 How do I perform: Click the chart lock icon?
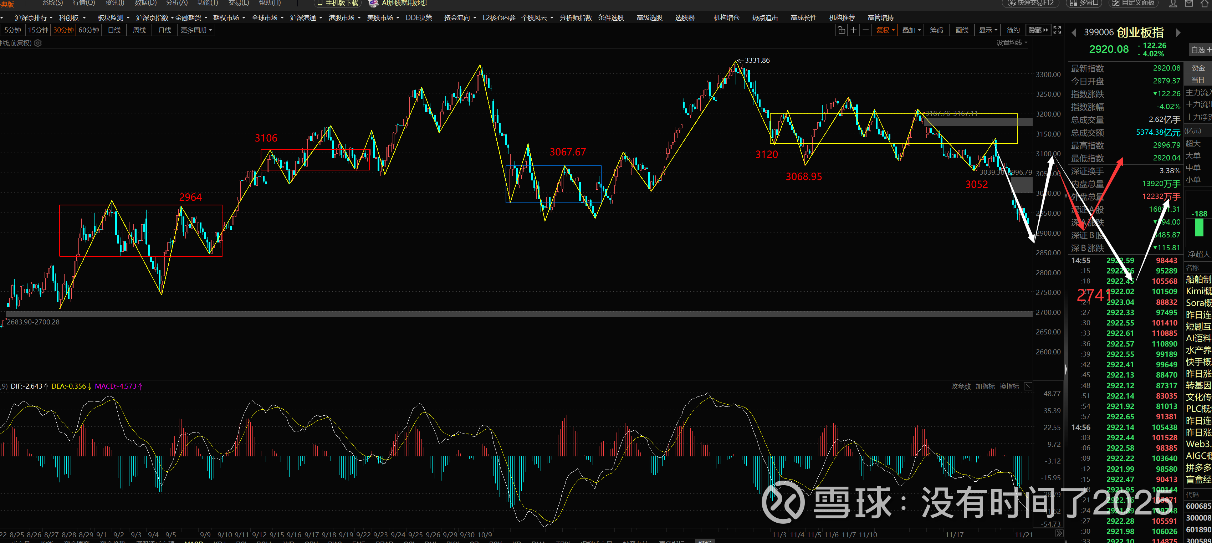point(841,30)
